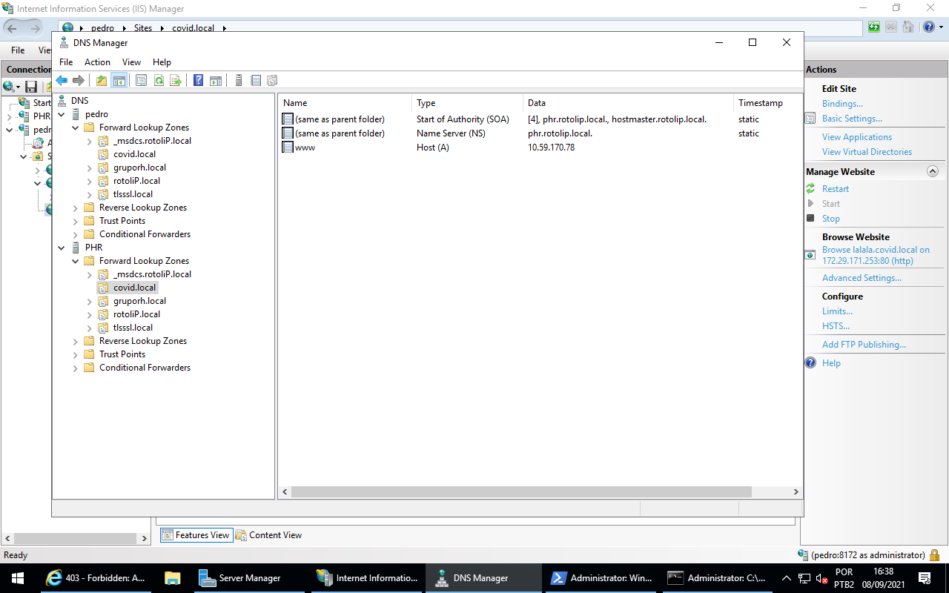Viewport: 949px width, 593px height.
Task: Open Server Manager from the taskbar
Action: click(240, 578)
